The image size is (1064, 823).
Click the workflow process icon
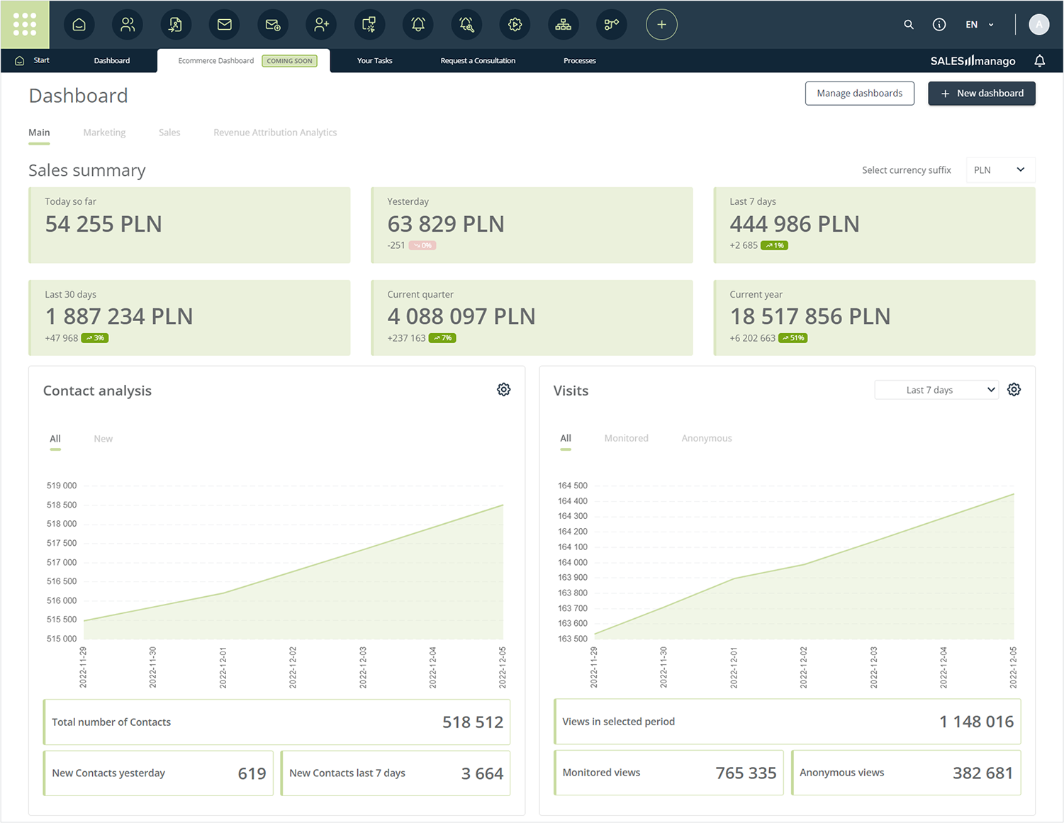pos(612,25)
